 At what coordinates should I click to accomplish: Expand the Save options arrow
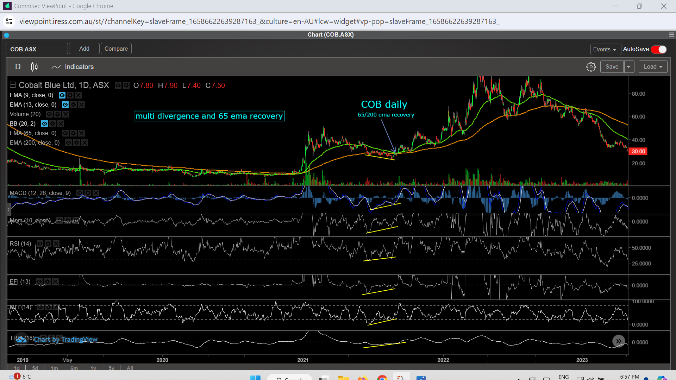tap(629, 67)
